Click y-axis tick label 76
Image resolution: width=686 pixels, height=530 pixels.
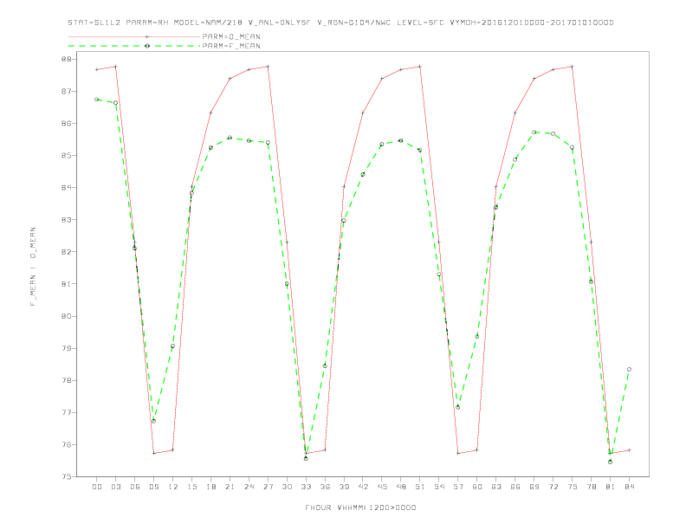68,445
